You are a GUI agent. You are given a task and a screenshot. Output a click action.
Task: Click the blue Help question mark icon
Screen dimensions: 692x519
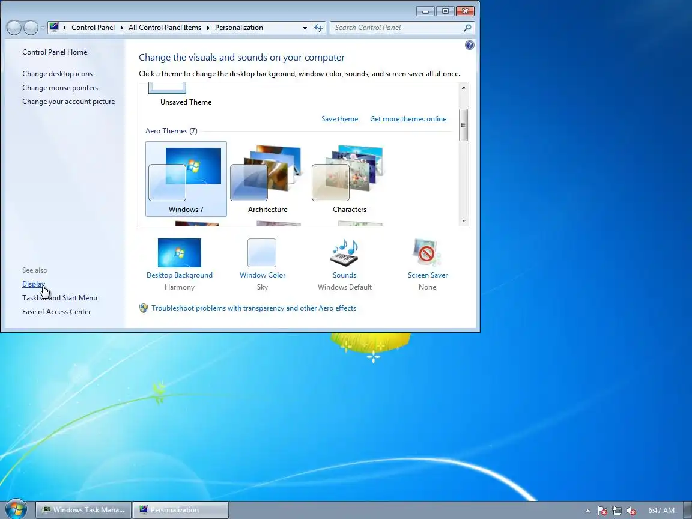click(470, 45)
